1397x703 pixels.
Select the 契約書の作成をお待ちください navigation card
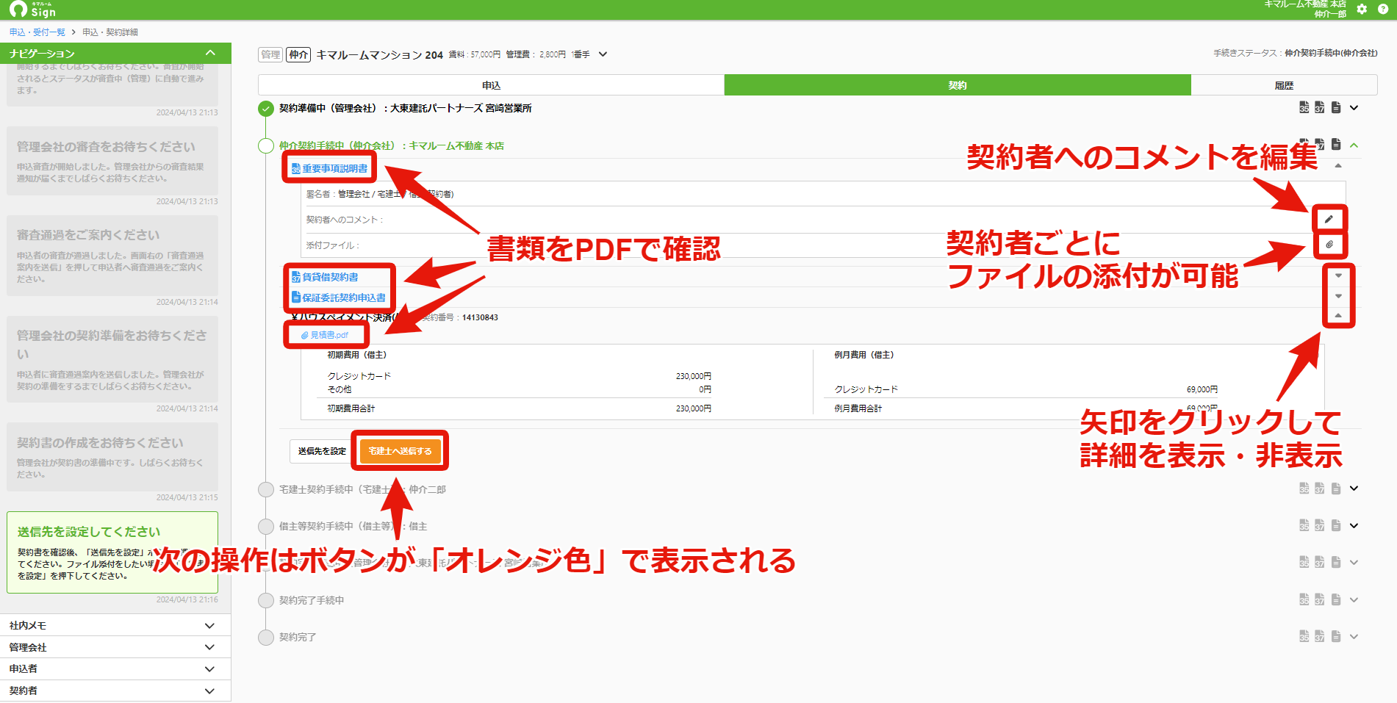coord(112,457)
